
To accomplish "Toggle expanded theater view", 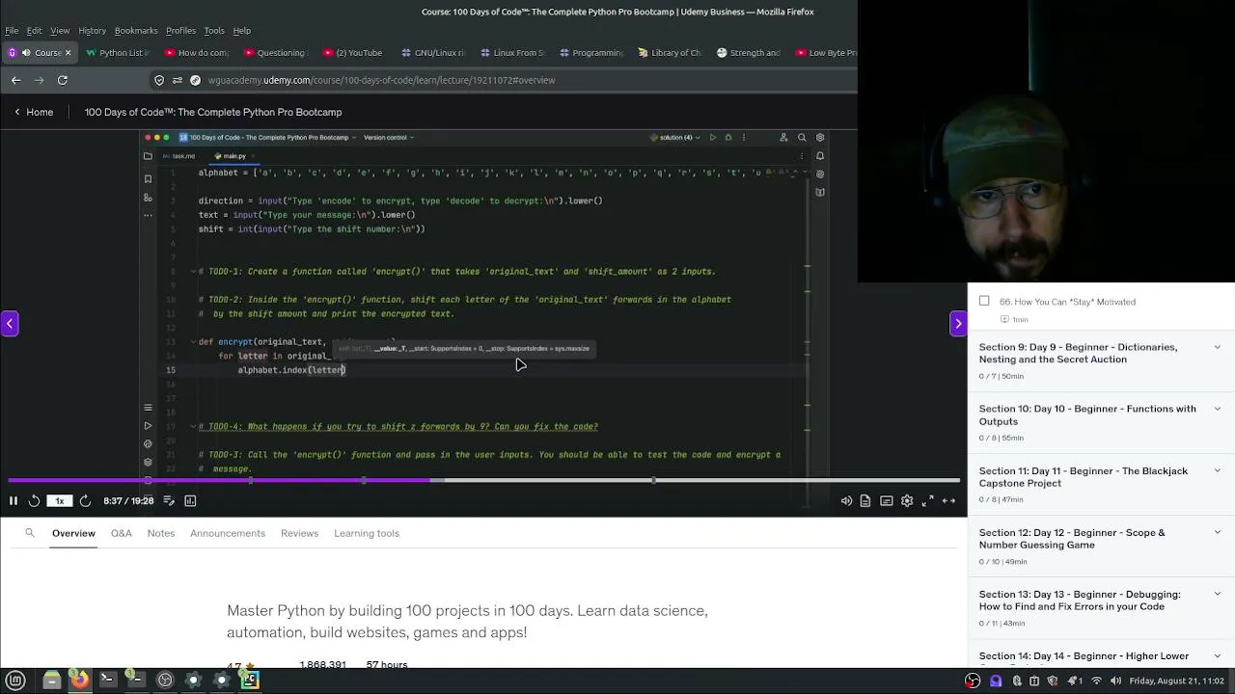I will point(948,500).
